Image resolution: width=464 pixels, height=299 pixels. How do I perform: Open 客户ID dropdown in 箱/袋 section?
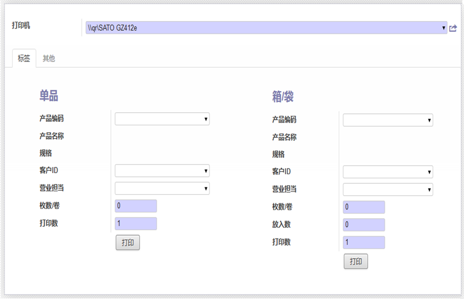point(388,172)
